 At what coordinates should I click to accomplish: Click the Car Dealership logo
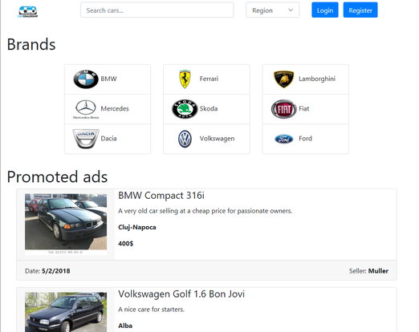coord(28,11)
